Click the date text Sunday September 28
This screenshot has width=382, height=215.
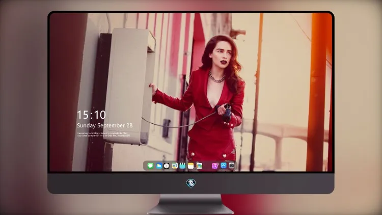click(x=105, y=125)
